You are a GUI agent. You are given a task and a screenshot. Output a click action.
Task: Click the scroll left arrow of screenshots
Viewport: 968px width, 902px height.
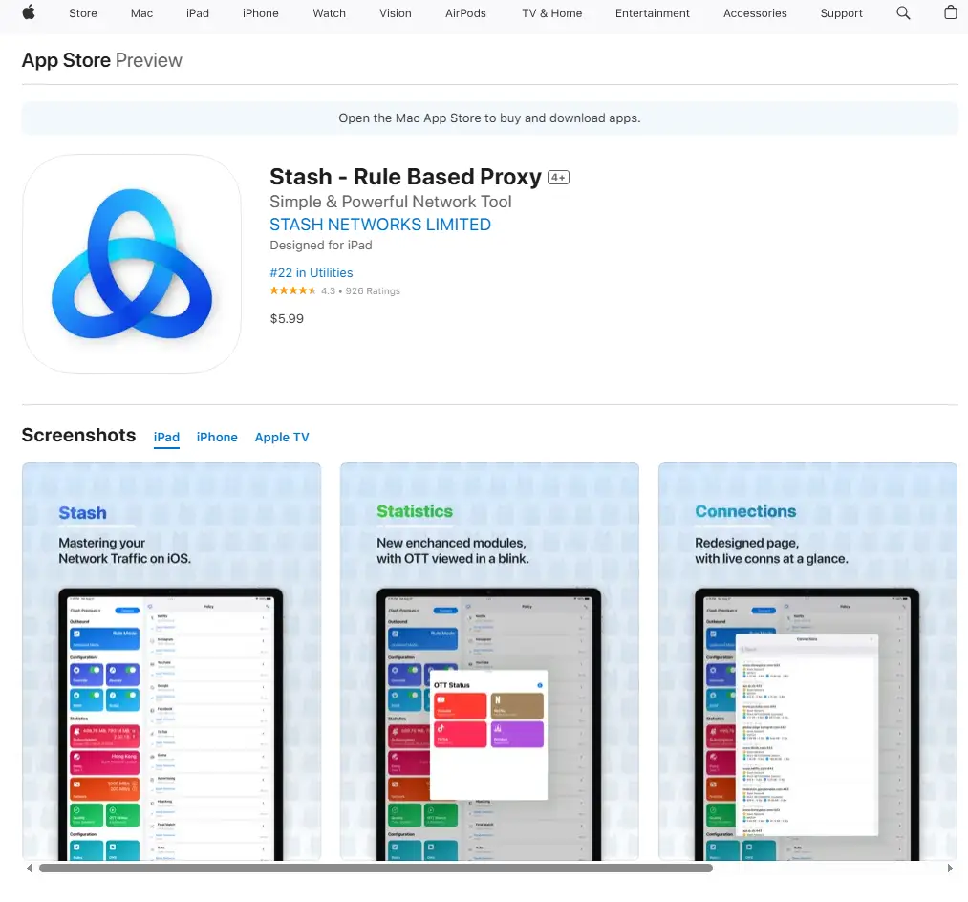(x=29, y=868)
